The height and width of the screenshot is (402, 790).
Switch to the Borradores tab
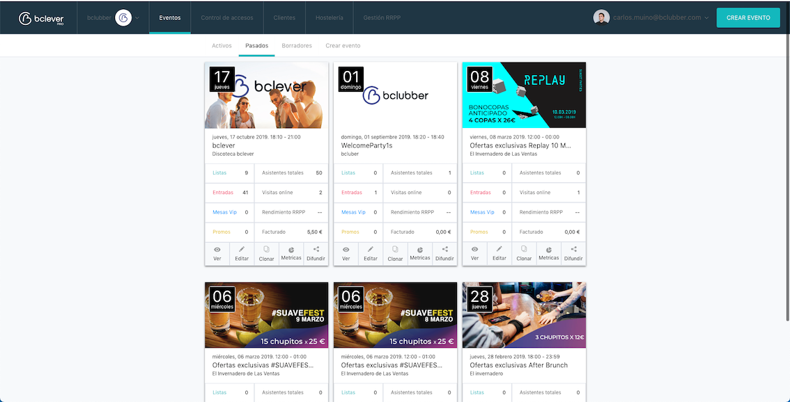[x=297, y=46]
